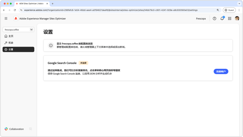
Task: Click the 设置 page title
Action: tap(48, 32)
